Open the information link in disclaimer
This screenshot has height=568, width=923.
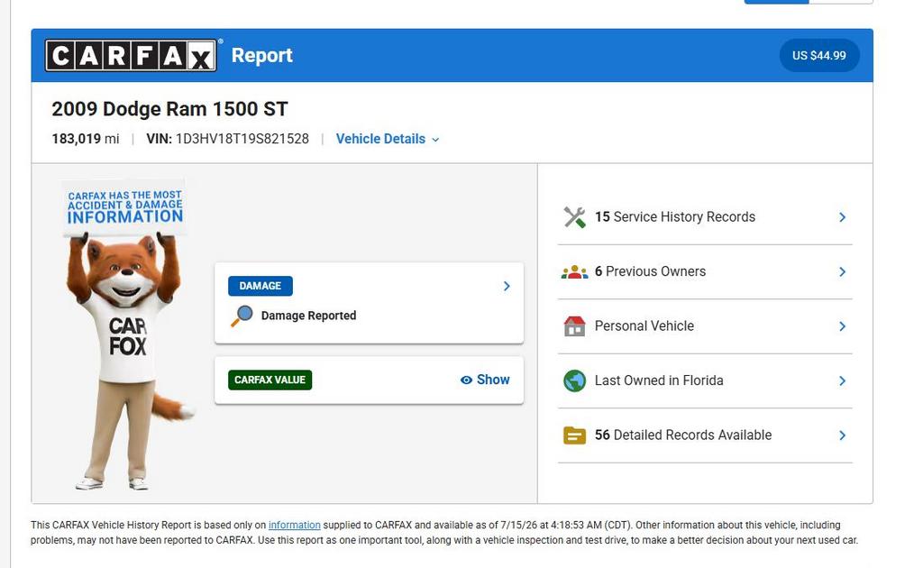coord(295,525)
